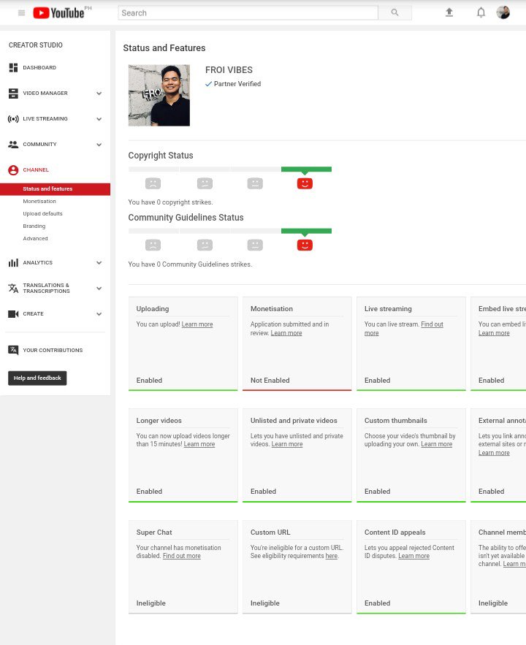Screen dimensions: 526x645
Task: Click the FROI VIBES channel picture
Action: coord(159,95)
